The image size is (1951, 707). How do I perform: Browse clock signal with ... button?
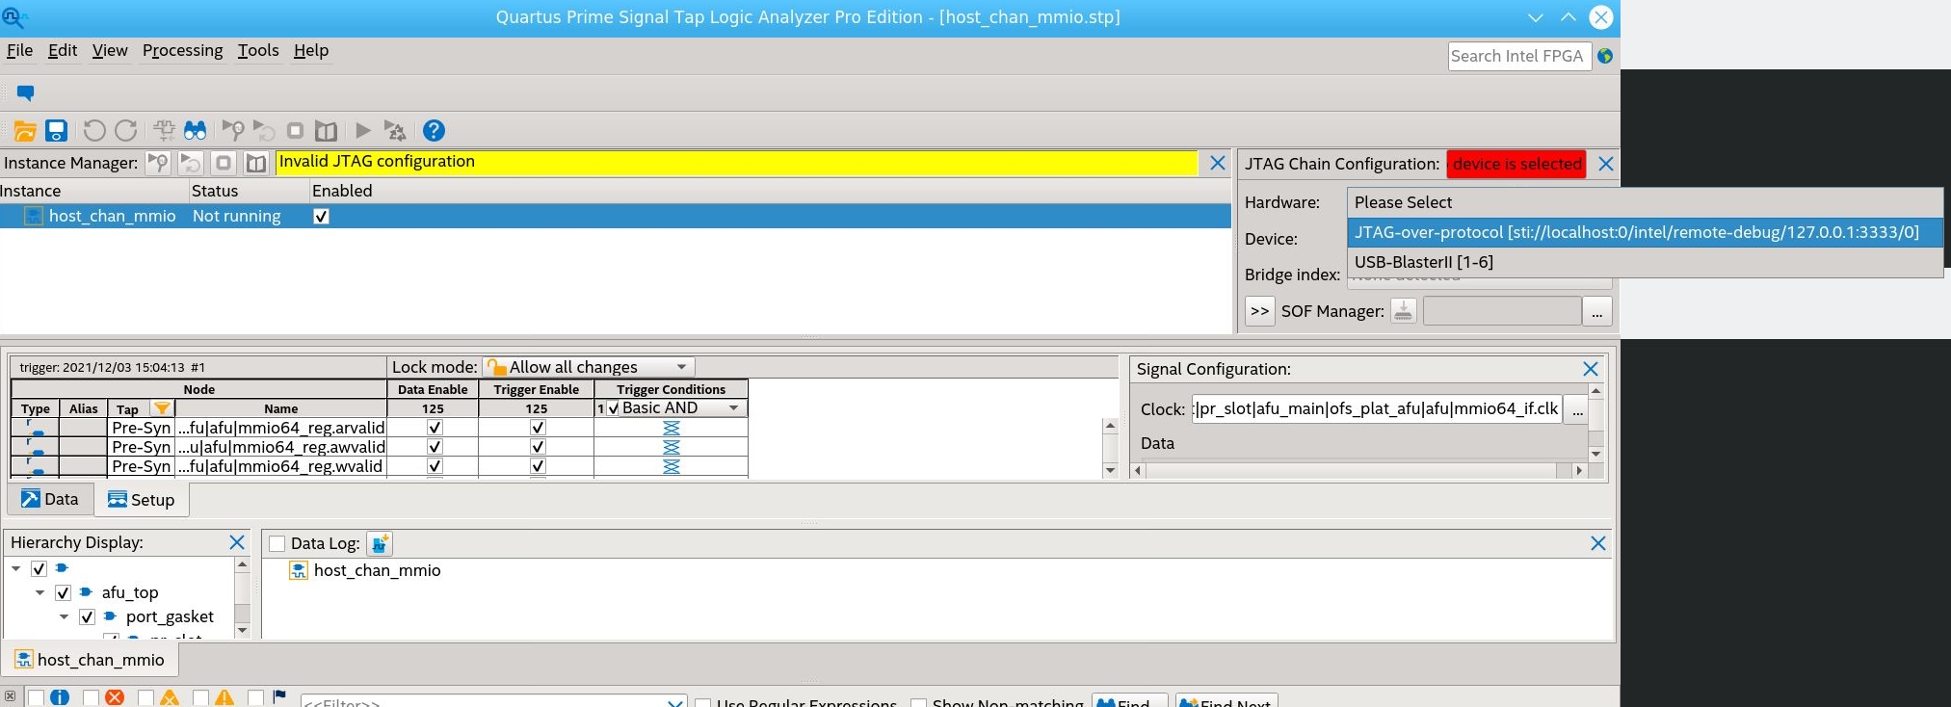(x=1577, y=410)
